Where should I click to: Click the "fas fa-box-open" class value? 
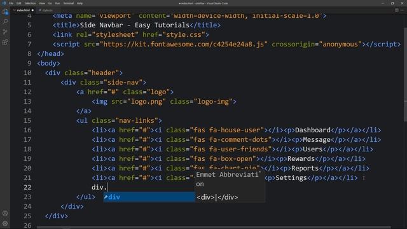tap(223, 158)
